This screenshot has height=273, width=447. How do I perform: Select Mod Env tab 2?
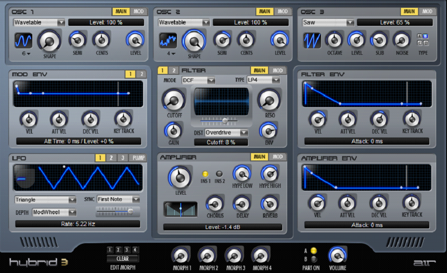(x=142, y=74)
